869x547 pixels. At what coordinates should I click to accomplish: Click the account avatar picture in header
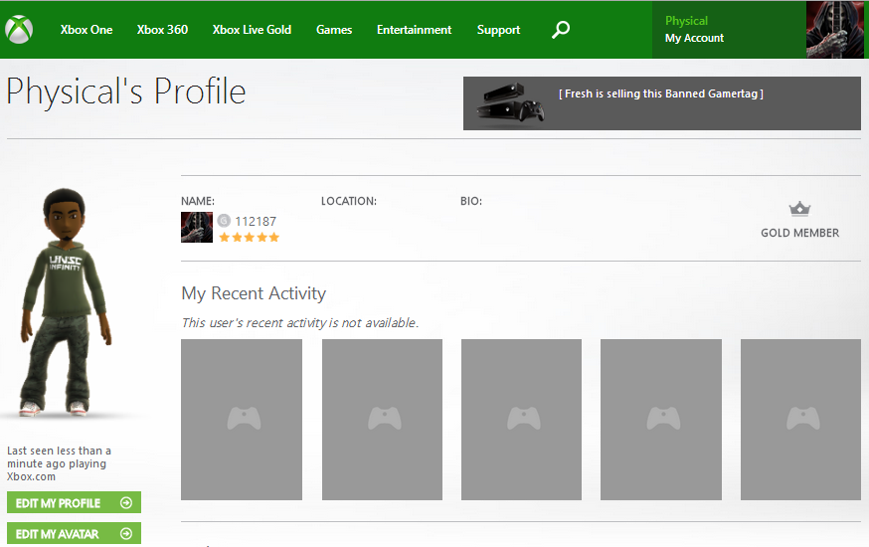point(834,30)
